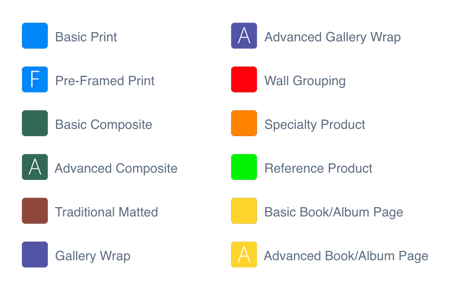
Task: Click the purple Advanced Gallery Wrap icon
Action: click(x=244, y=36)
